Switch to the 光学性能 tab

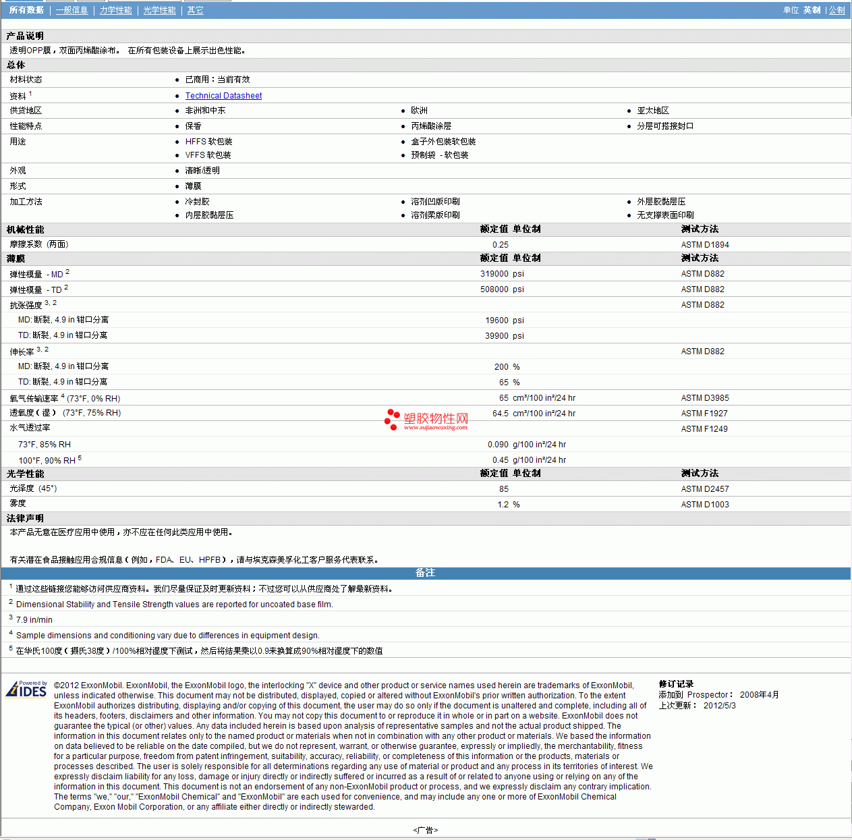tap(159, 10)
